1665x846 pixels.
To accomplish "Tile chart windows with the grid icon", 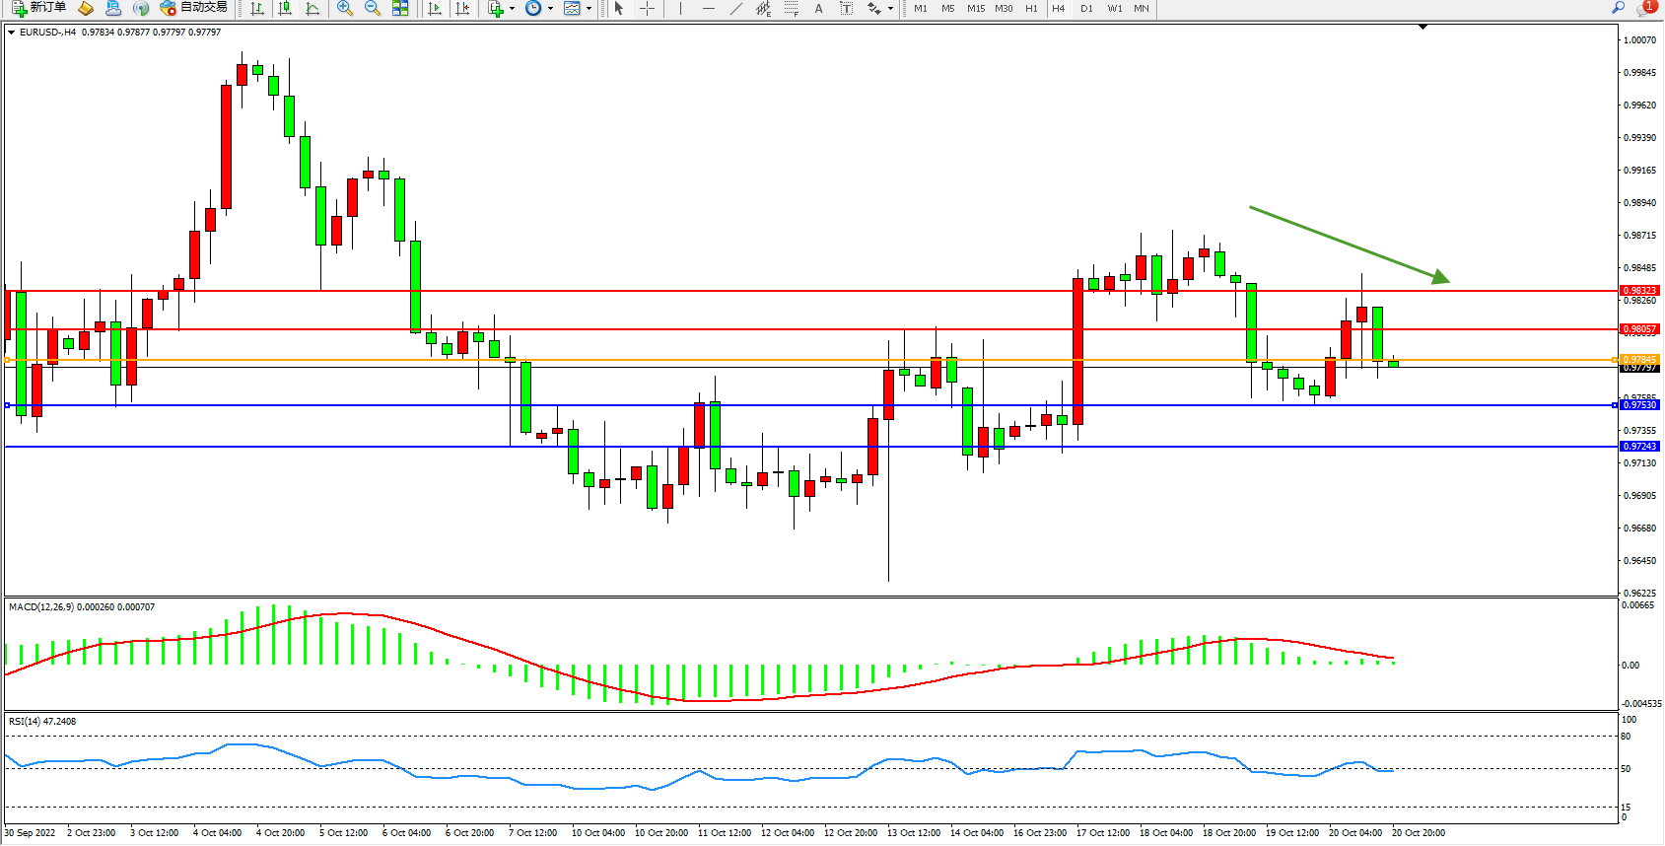I will (x=400, y=8).
